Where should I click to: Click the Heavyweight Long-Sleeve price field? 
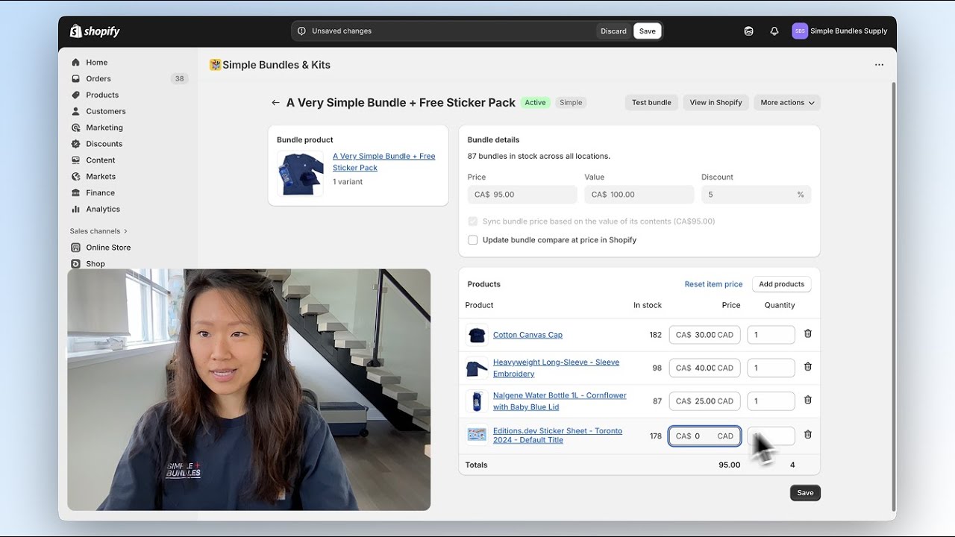pos(704,368)
